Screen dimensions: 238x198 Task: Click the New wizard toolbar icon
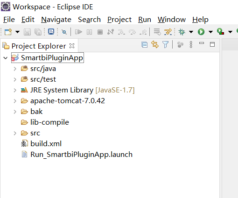[8, 32]
